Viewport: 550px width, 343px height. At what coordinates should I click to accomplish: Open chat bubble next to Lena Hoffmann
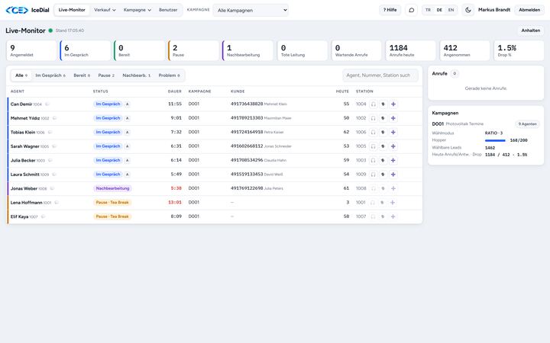coord(57,202)
